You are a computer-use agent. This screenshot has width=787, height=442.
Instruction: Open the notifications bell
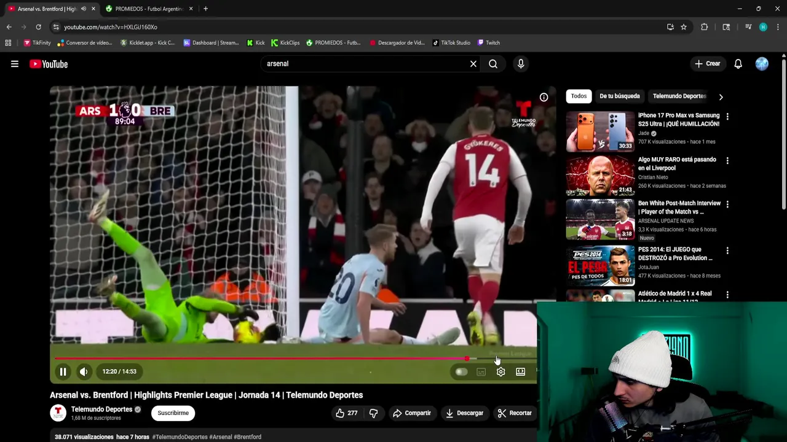click(738, 64)
